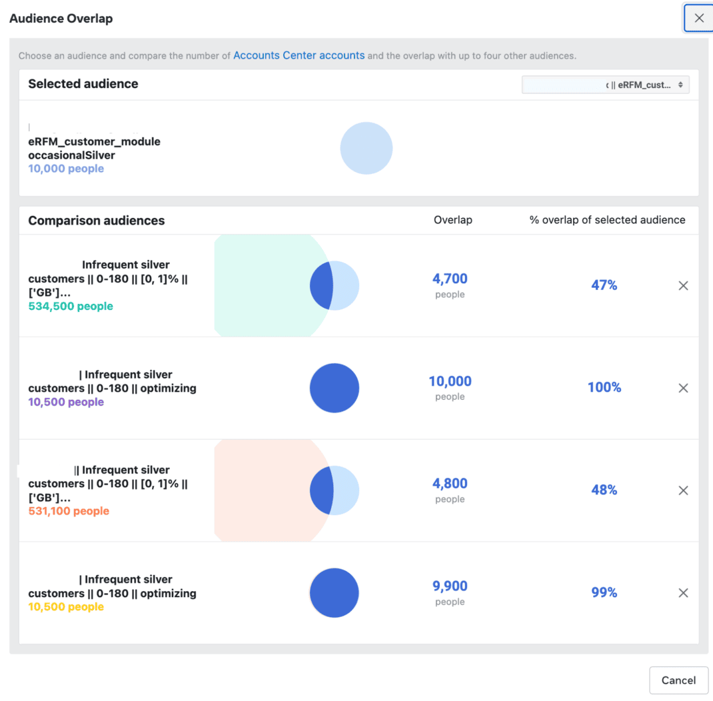Click the Venn diagram in the 4,700 overlap row
This screenshot has height=701, width=713.
287,285
